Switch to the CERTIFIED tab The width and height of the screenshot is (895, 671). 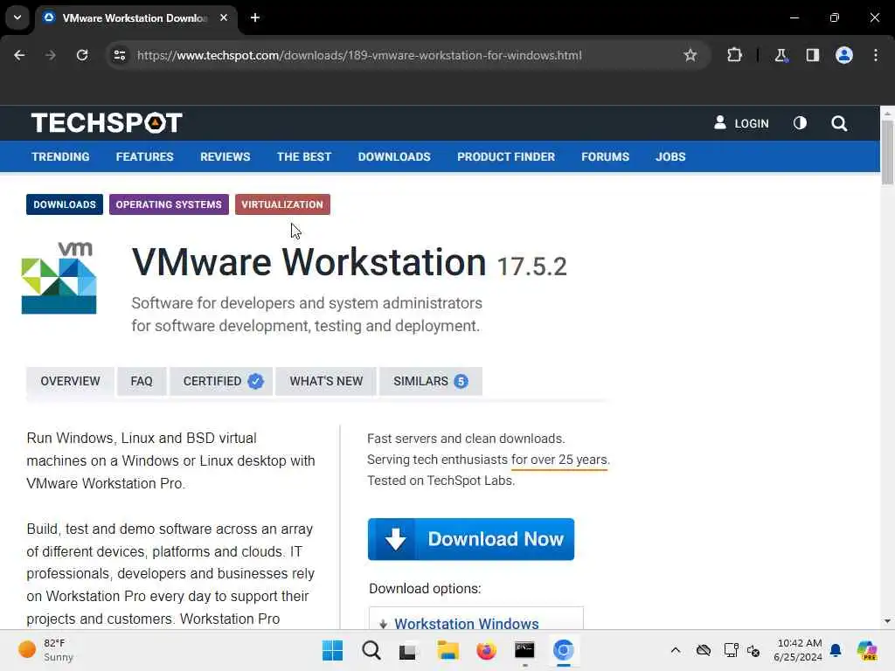point(221,381)
